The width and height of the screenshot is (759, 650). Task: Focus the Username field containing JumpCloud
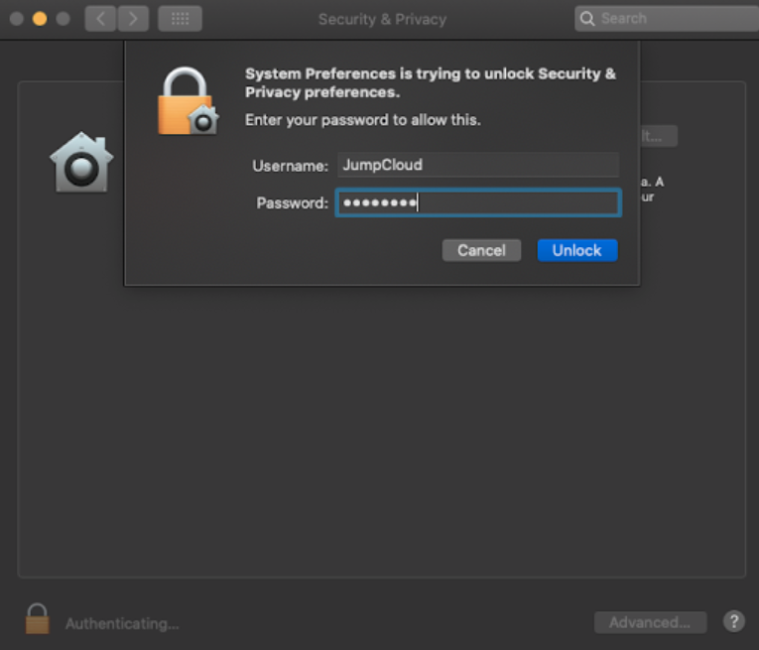(x=477, y=165)
